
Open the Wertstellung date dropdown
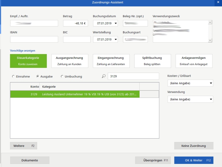pos(116,39)
